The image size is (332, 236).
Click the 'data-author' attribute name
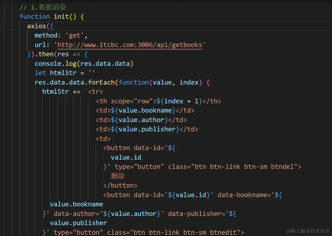pyautogui.click(x=75, y=214)
